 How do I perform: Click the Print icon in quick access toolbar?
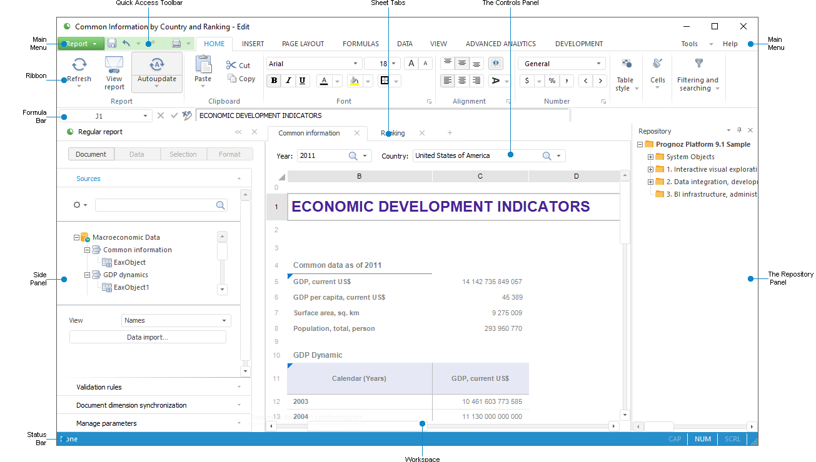coord(176,44)
